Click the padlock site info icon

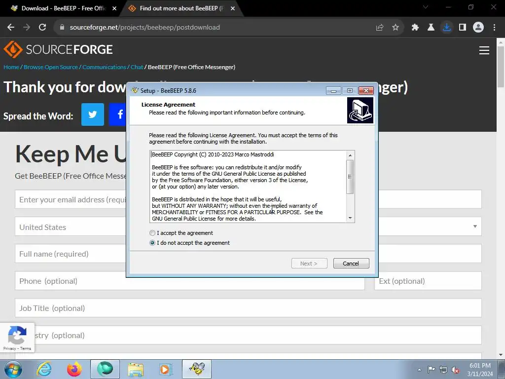[x=62, y=28]
